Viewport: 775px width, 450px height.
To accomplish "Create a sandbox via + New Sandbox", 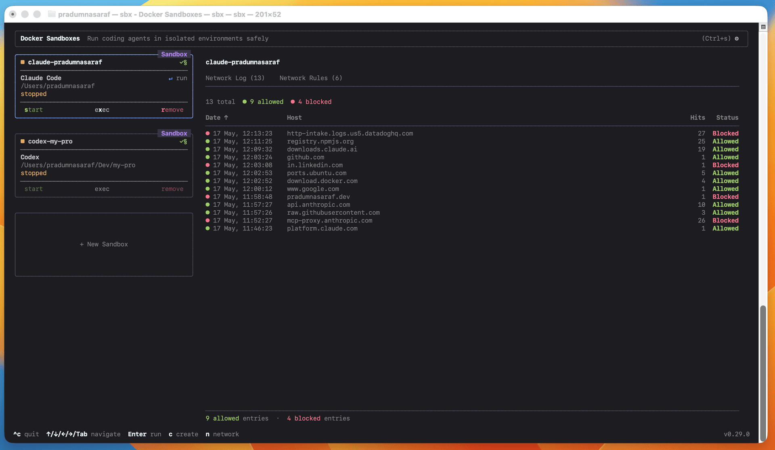I will tap(104, 245).
